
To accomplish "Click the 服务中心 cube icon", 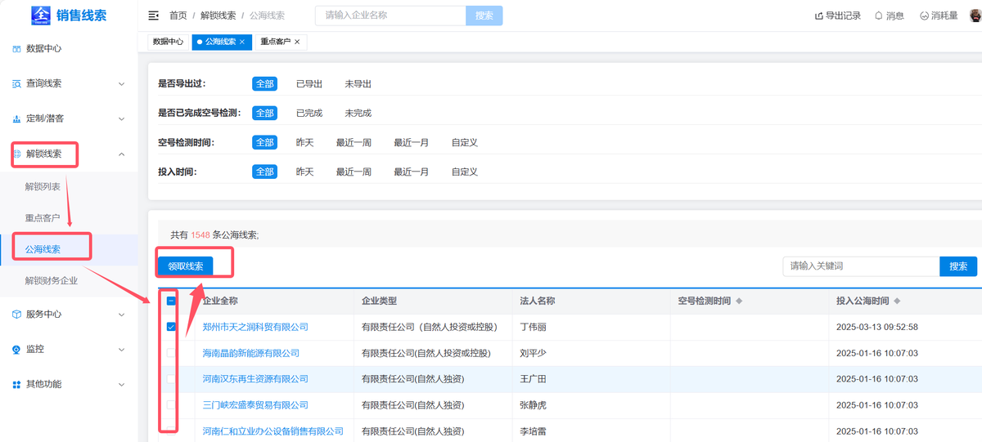I will click(x=16, y=314).
